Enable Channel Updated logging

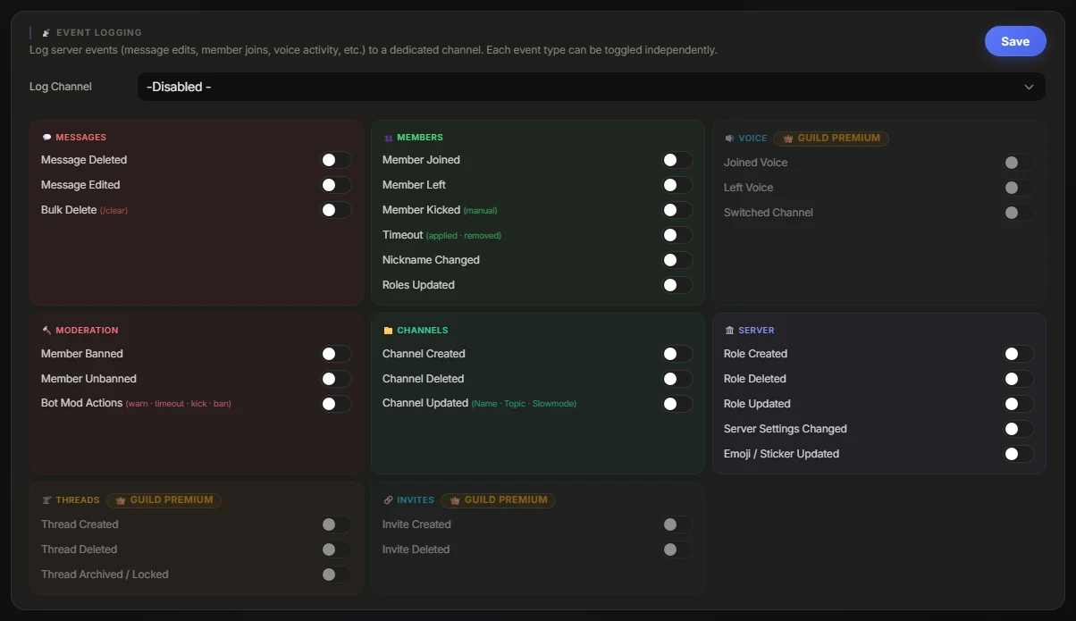pos(677,404)
